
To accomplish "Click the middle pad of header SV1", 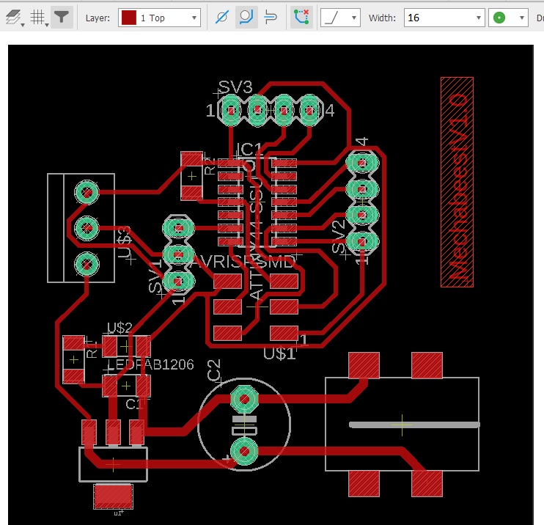I will click(x=178, y=254).
